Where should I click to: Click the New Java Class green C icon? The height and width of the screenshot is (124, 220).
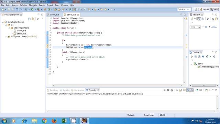coord(49,9)
